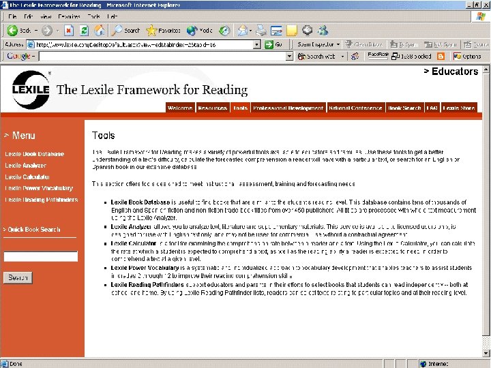
Task: Click Google Search web button
Action: (x=316, y=57)
